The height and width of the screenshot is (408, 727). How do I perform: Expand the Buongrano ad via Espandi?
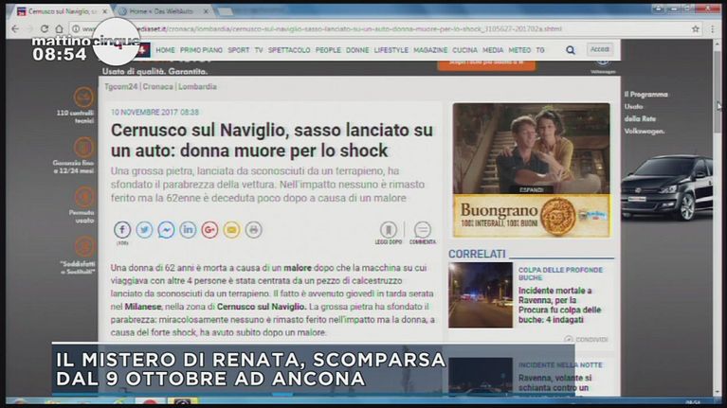531,189
